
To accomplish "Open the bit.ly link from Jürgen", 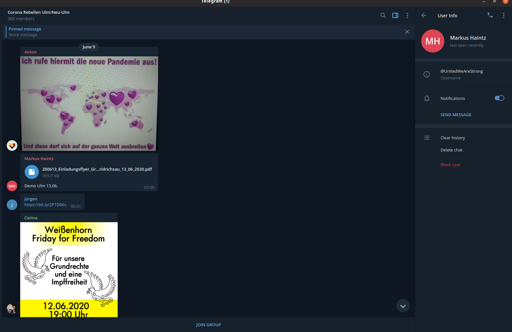I will [45, 205].
